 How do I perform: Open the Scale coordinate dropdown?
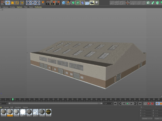(x=158, y=119)
